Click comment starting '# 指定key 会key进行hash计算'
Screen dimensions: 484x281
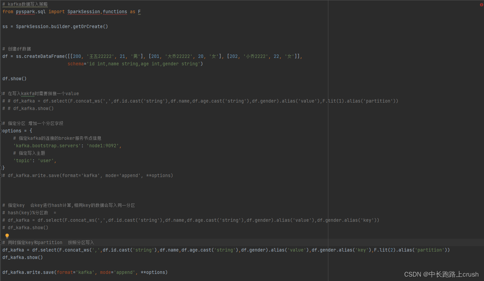click(x=69, y=205)
